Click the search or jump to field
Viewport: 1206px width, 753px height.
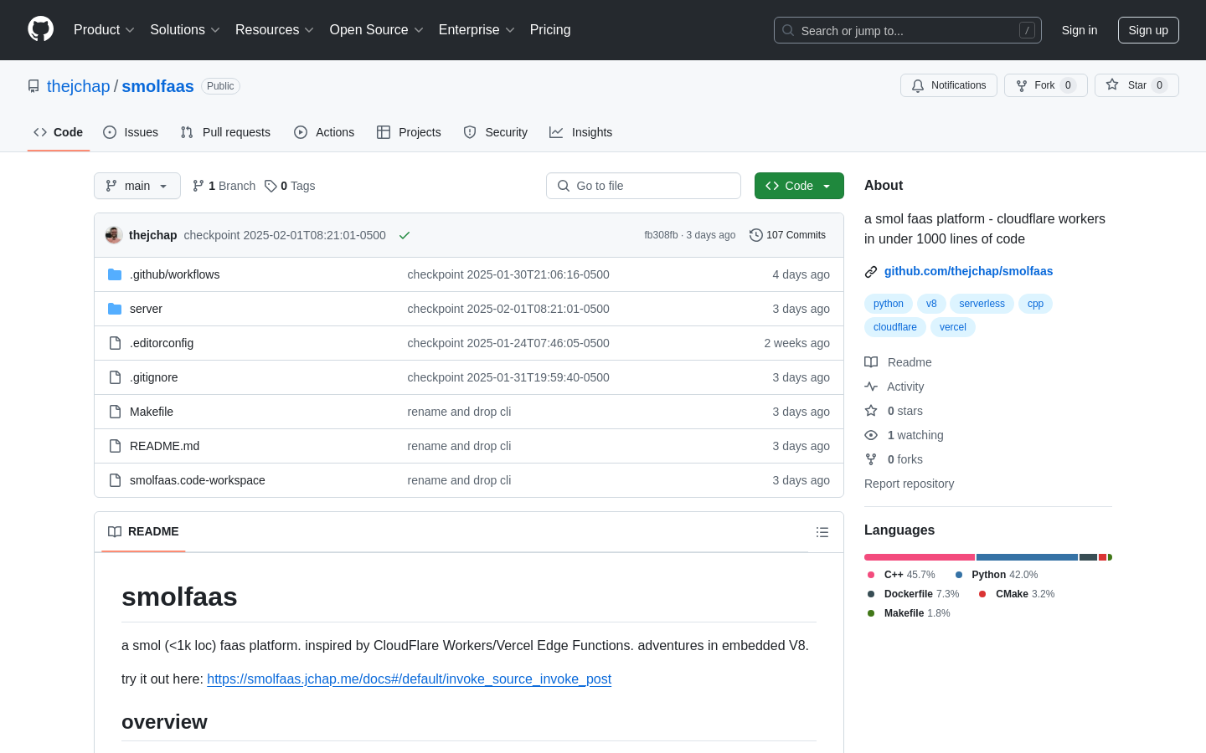tap(908, 30)
